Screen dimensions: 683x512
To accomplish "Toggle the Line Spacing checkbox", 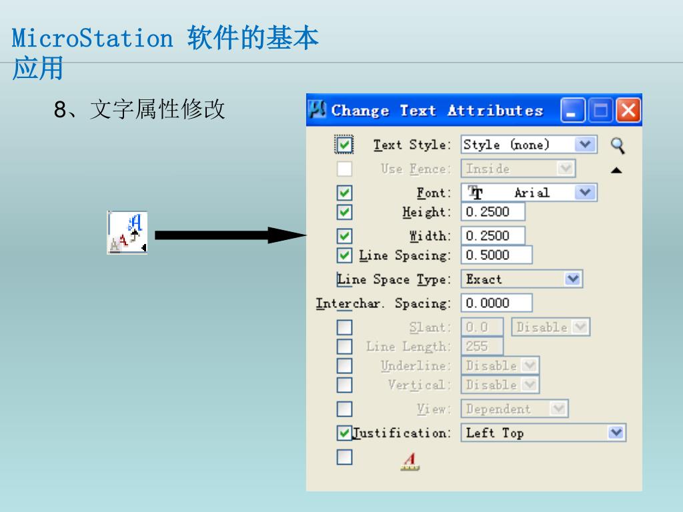I will [x=344, y=255].
